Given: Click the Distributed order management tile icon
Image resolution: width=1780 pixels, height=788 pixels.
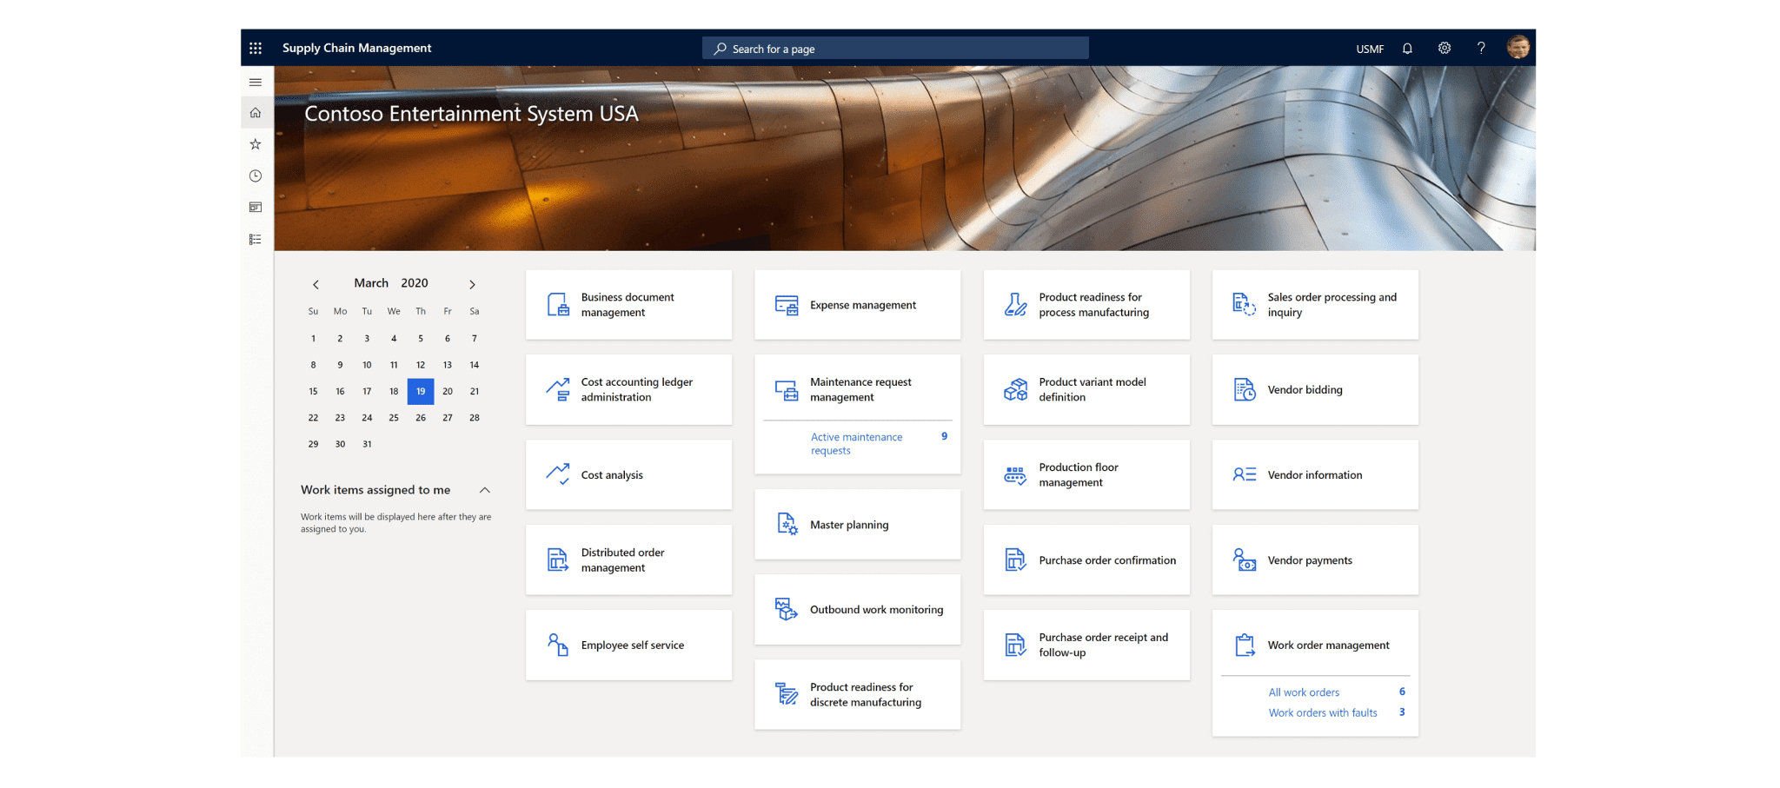Looking at the screenshot, I should 558,560.
